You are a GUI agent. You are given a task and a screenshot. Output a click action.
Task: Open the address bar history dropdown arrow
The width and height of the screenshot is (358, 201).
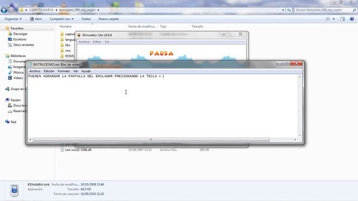click(x=283, y=10)
